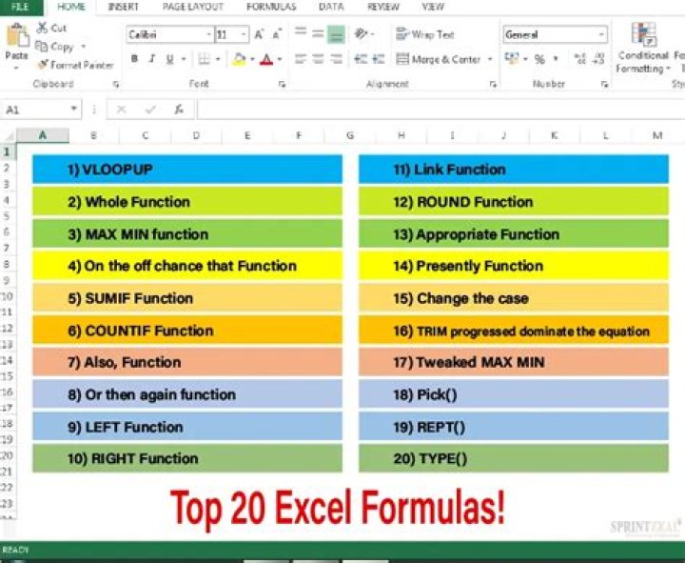Toggle Wrap Text option
685x563 pixels.
(424, 34)
